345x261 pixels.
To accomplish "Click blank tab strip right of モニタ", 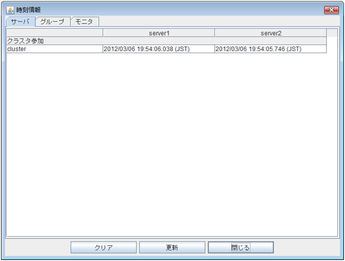I will click(x=218, y=22).
